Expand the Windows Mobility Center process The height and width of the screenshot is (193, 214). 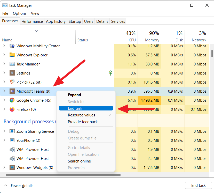[x=4, y=46]
